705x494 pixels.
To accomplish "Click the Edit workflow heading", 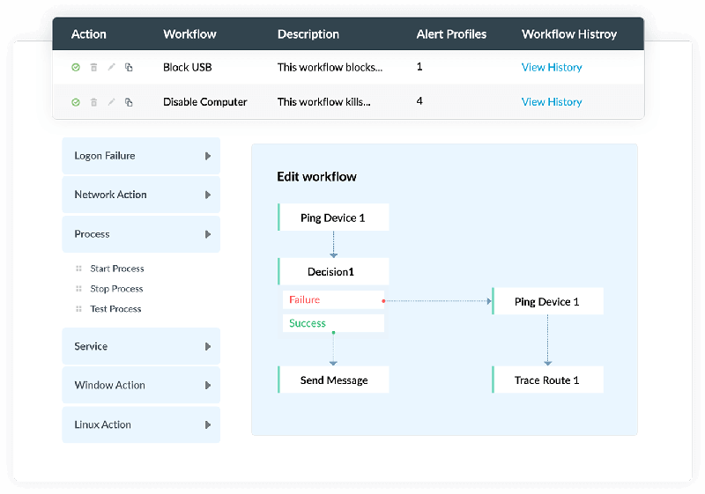I will point(316,177).
